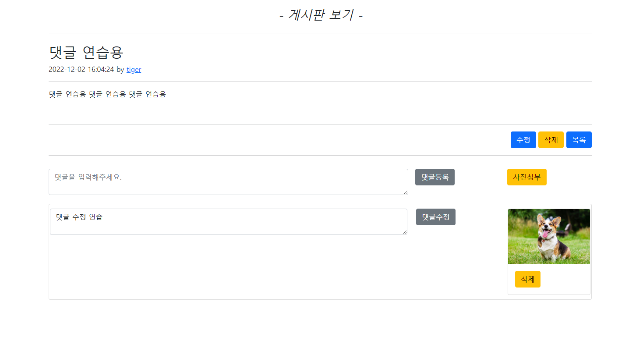Save comment changes with 댓글수정
The image size is (643, 355).
436,217
